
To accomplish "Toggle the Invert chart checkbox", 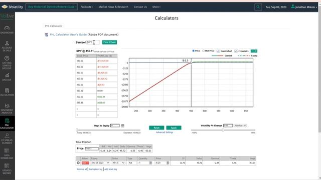I will (218, 51).
